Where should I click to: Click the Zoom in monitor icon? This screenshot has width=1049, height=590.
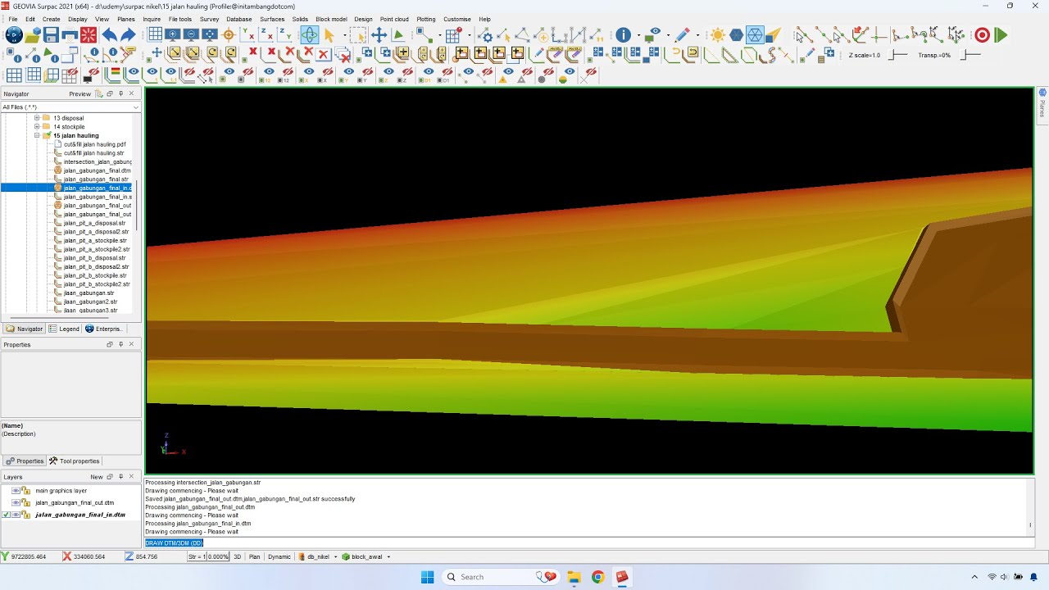[173, 34]
